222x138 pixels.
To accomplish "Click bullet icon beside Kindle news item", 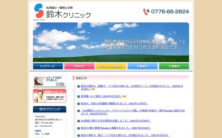I will (x=79, y=128).
